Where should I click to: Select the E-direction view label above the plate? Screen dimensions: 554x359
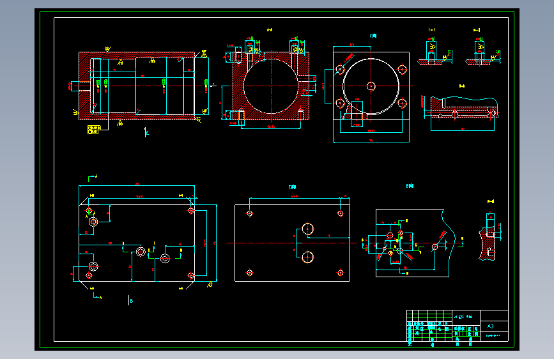292,187
